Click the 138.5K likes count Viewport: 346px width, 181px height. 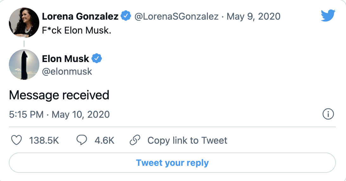(x=44, y=140)
